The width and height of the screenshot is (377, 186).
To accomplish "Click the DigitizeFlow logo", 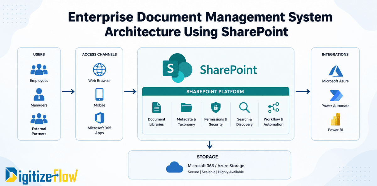I will (41, 176).
